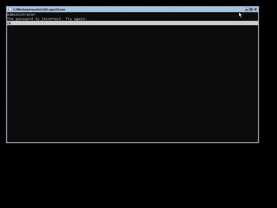Click "The password is incorrect. Try again." message
The height and width of the screenshot is (208, 277).
47,19
